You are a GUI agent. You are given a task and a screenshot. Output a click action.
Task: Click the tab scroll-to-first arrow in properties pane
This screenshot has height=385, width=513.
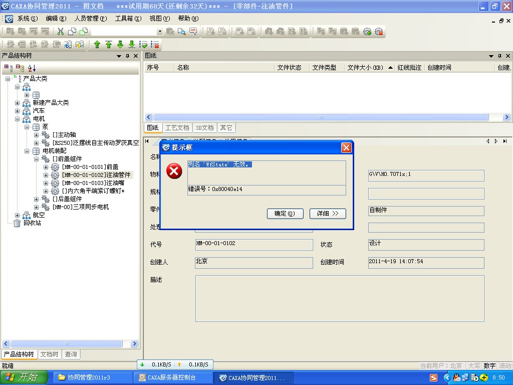coord(147,141)
